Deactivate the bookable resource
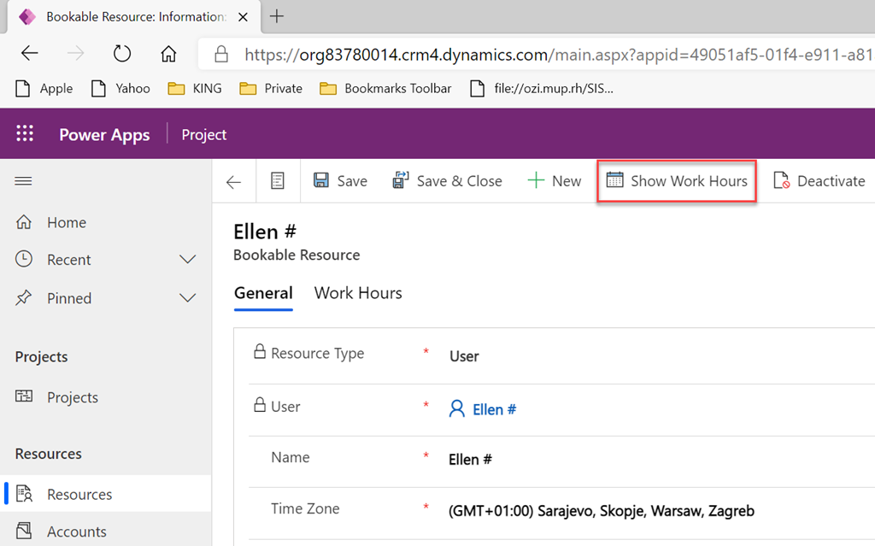The width and height of the screenshot is (875, 546). coord(819,181)
